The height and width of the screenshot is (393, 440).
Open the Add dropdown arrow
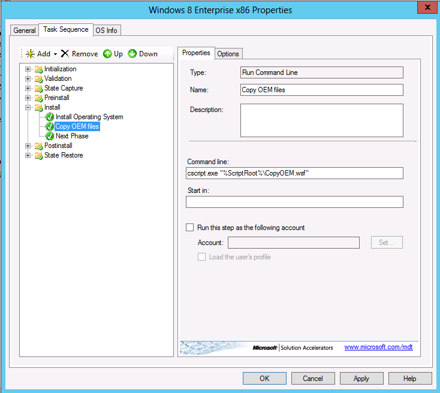[x=55, y=54]
